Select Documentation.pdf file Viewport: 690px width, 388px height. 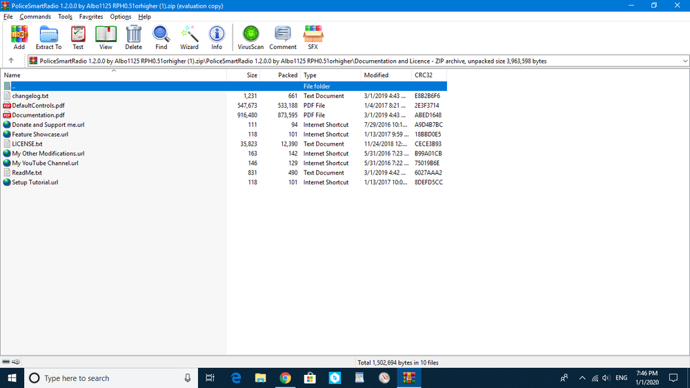point(39,115)
